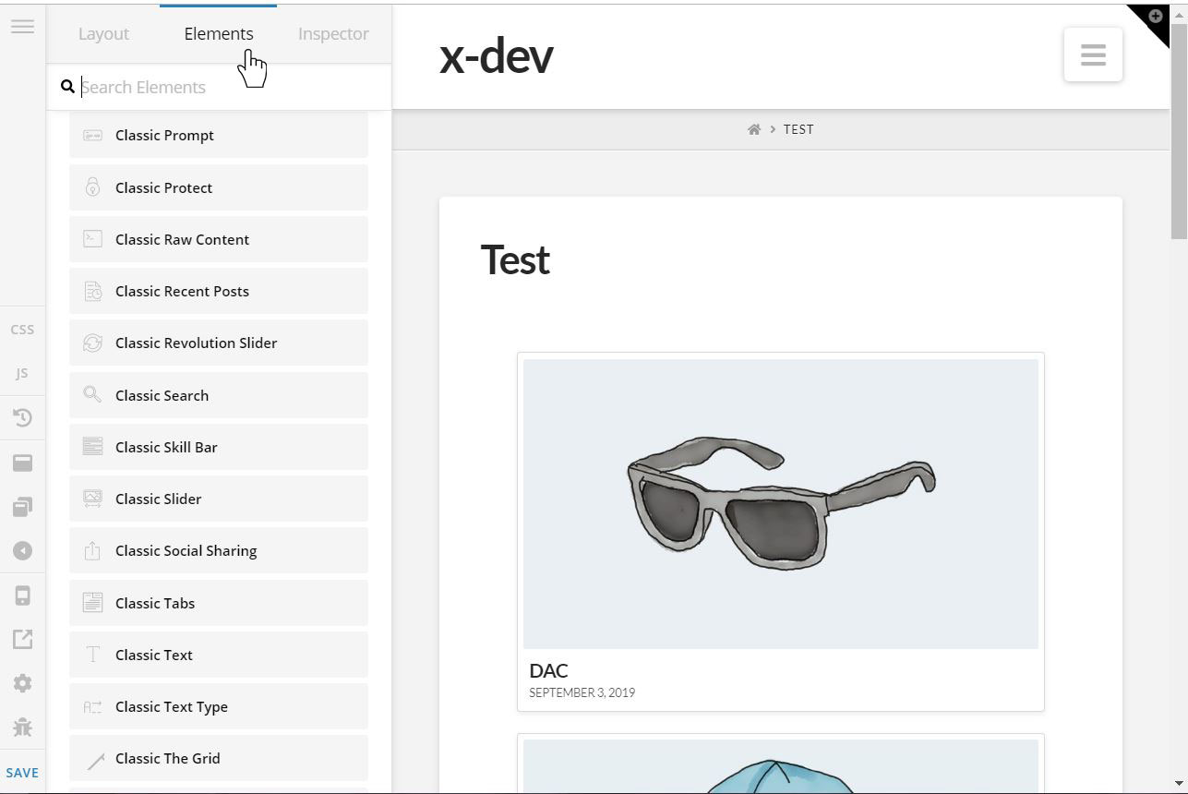Click the stacked templates icon
1188x794 pixels.
coord(22,507)
